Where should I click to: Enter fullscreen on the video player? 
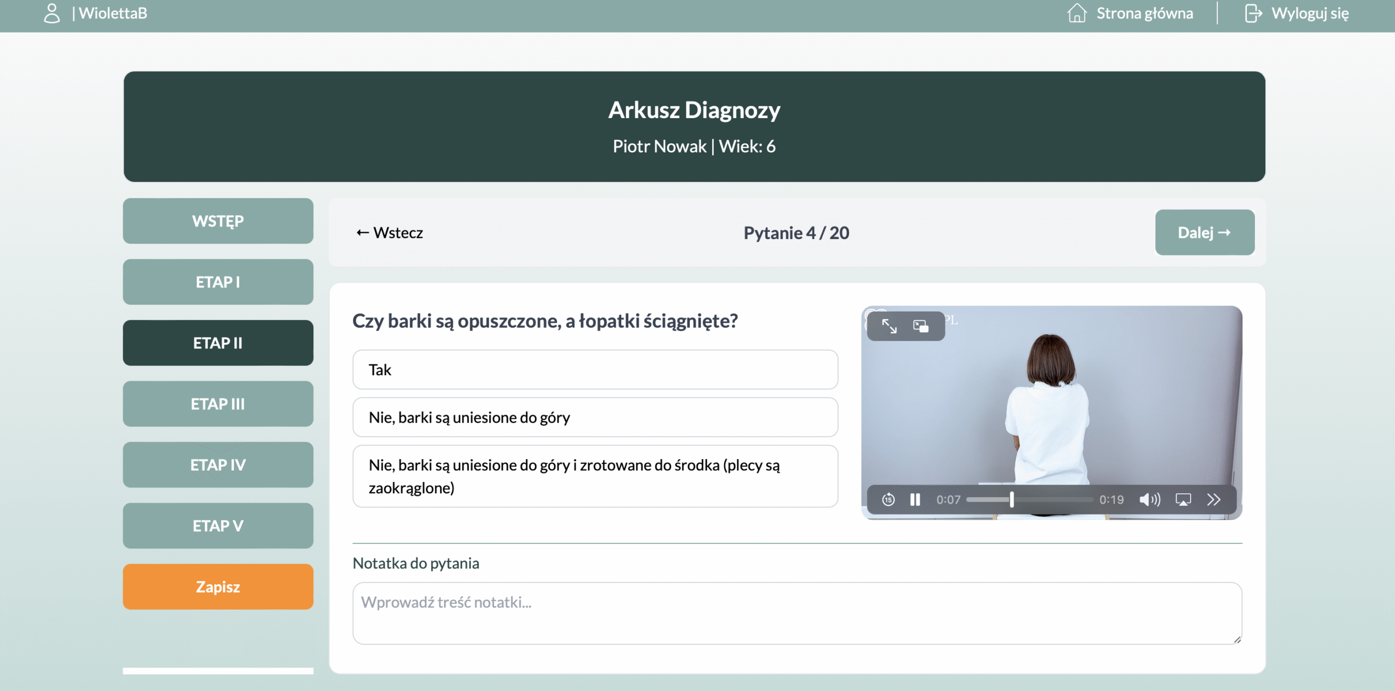click(x=889, y=326)
